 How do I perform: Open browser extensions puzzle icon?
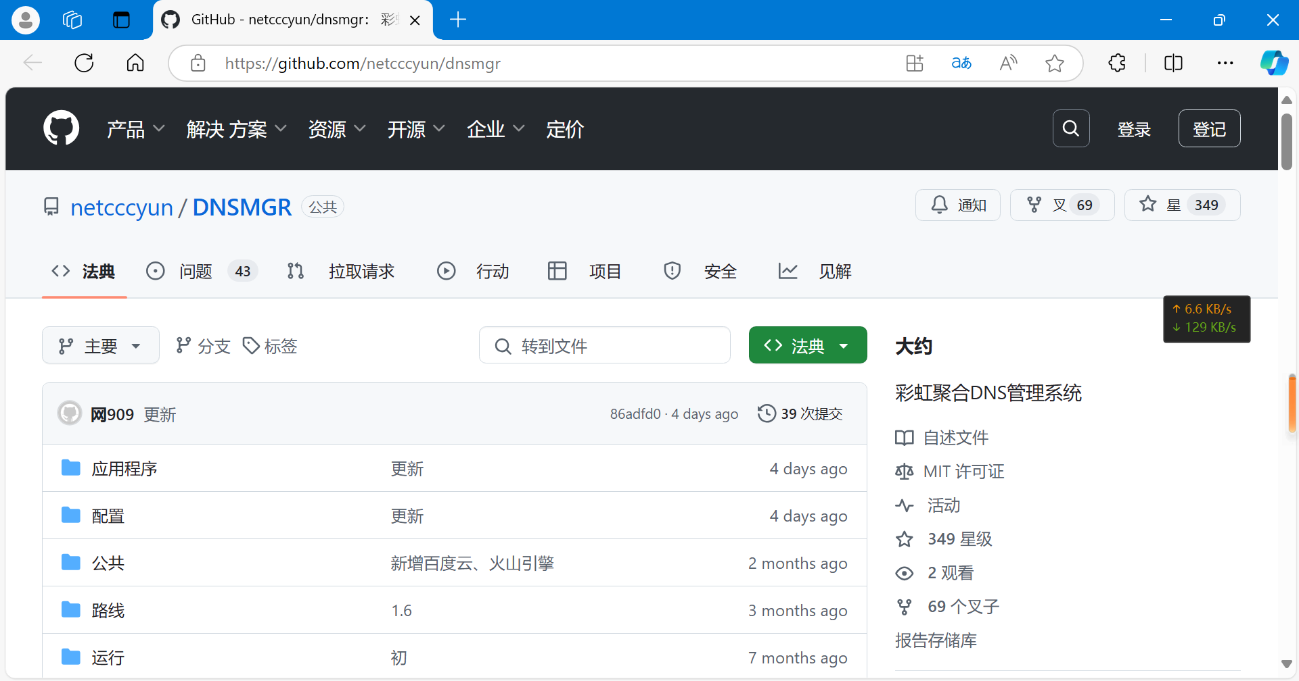pyautogui.click(x=1117, y=64)
